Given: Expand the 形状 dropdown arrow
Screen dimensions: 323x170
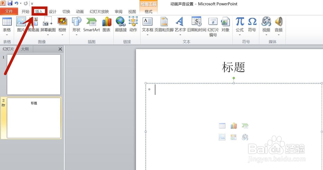Looking at the screenshot, I should 77,35.
